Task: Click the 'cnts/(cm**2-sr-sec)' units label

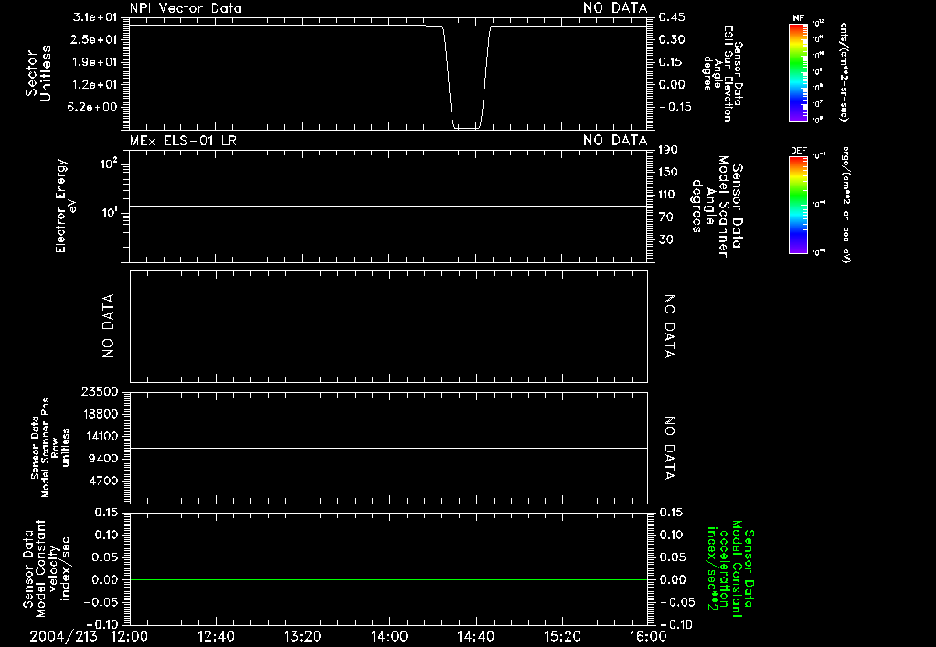Action: point(844,72)
